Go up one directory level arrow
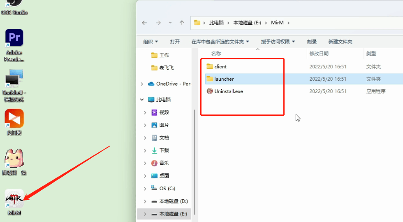Screen dimensions: 403x222 point(182,23)
